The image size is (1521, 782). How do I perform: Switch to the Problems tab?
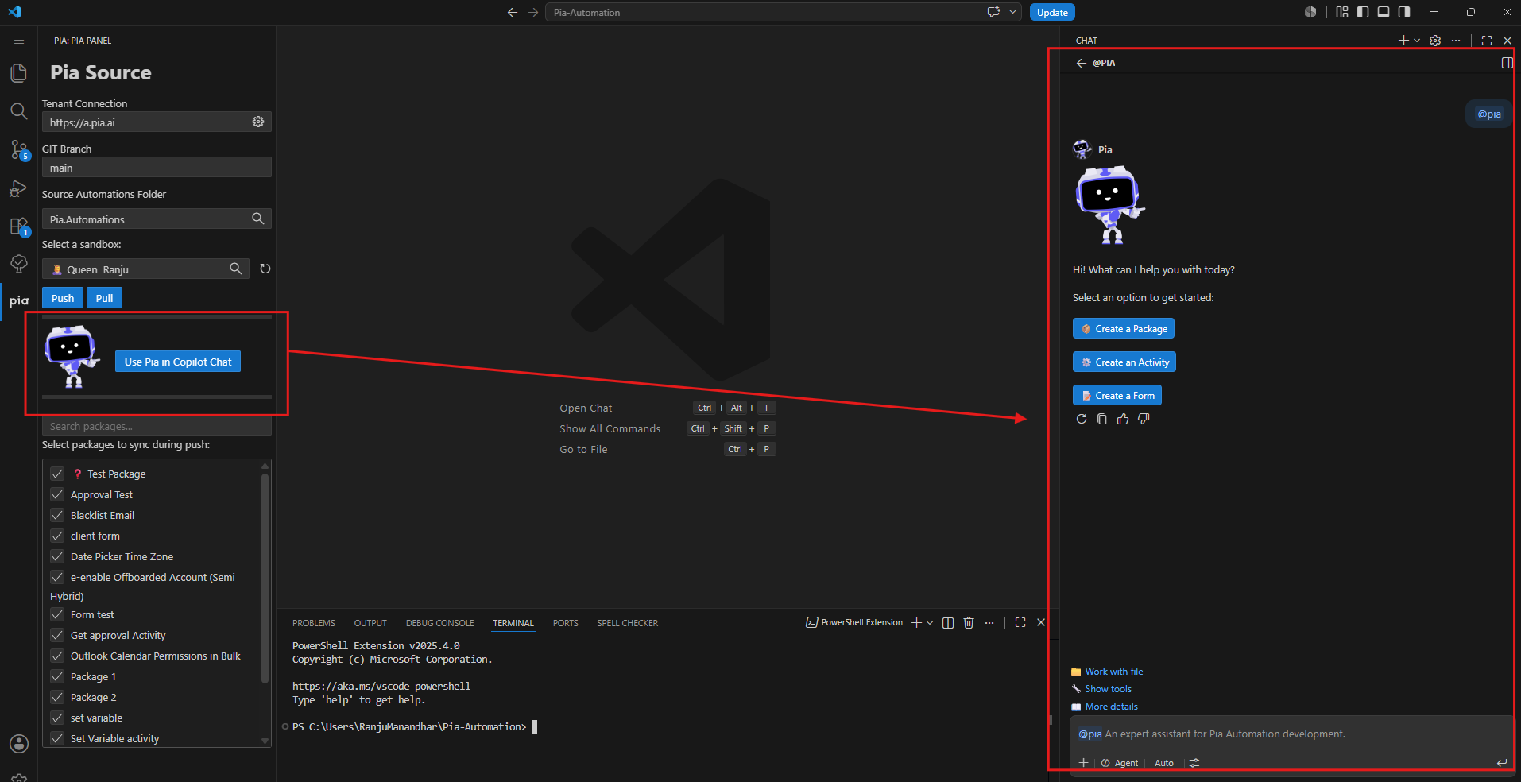pos(314,623)
